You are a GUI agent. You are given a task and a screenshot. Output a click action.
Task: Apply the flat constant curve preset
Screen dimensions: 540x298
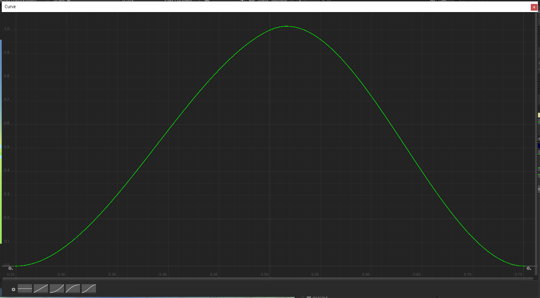pyautogui.click(x=25, y=289)
